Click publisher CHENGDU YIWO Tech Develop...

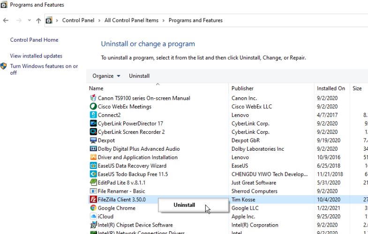point(270,174)
